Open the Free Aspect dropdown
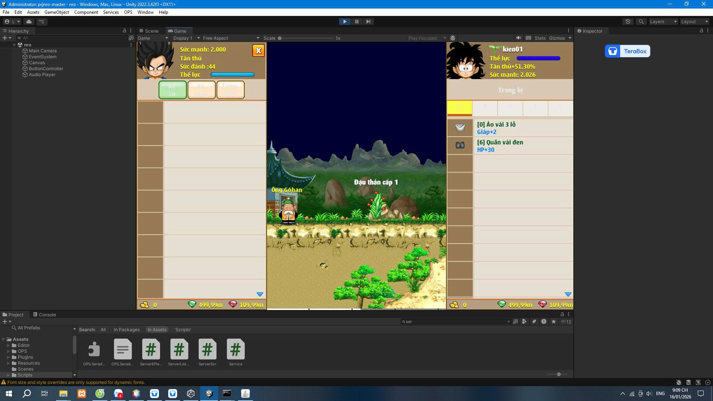 click(231, 38)
